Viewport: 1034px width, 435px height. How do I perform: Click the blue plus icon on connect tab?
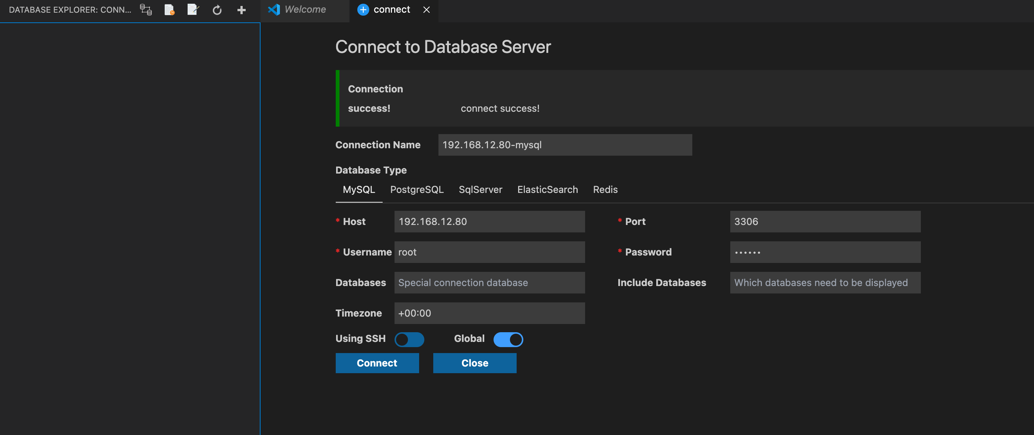pos(363,9)
